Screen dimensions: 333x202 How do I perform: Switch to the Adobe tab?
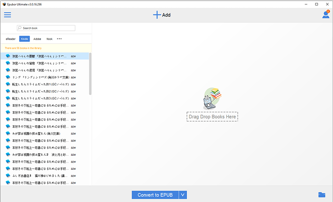pyautogui.click(x=37, y=39)
